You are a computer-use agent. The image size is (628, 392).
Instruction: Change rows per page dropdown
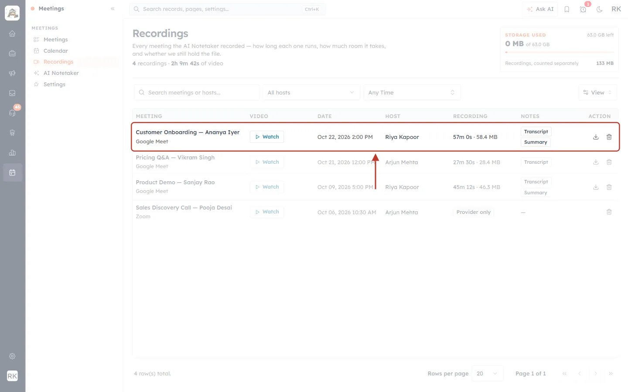487,374
